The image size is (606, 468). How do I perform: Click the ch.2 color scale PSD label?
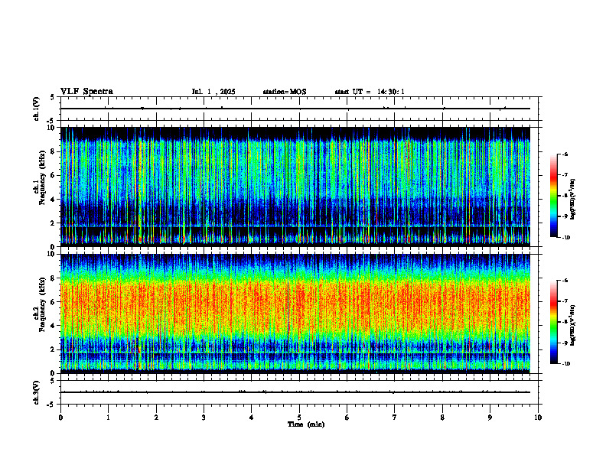(573, 325)
